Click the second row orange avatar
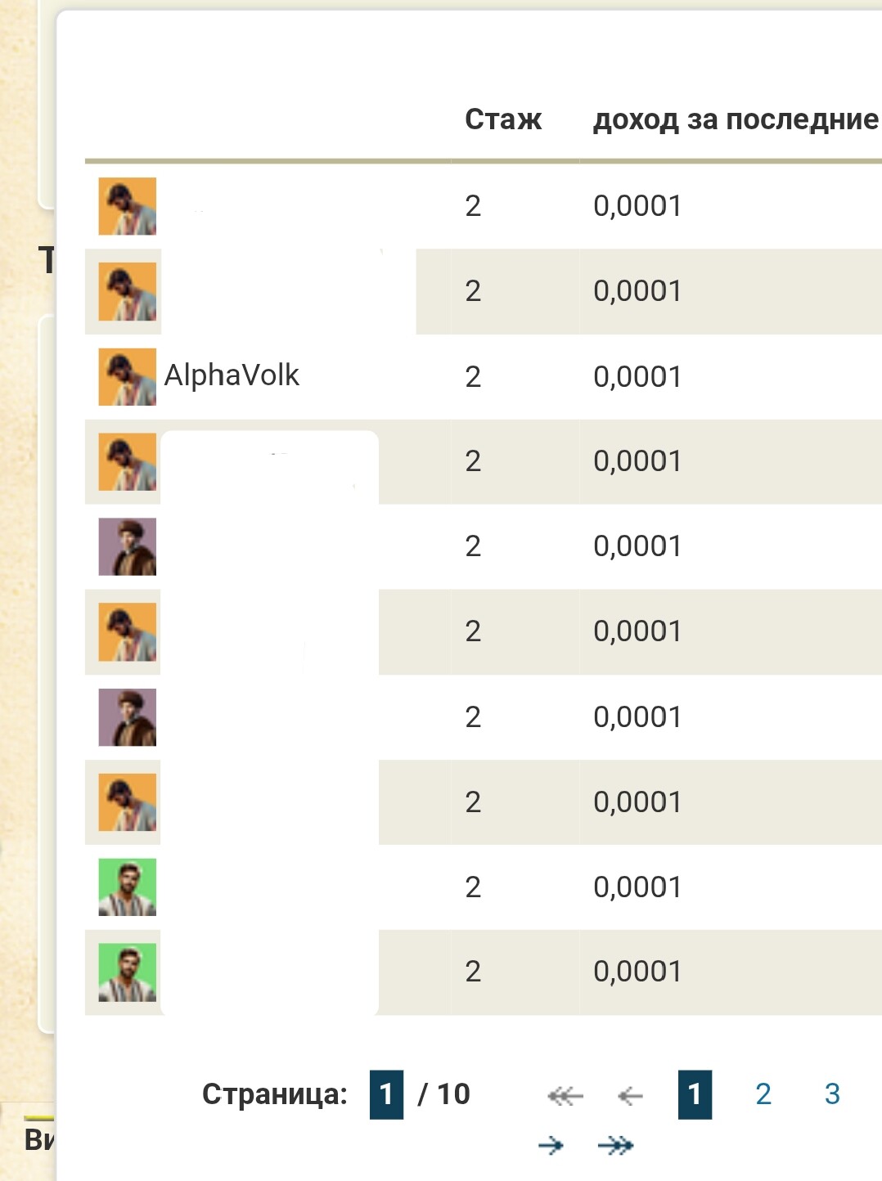 point(128,292)
